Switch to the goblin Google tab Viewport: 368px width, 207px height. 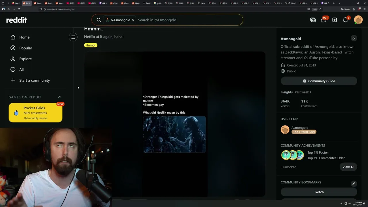(158, 3)
